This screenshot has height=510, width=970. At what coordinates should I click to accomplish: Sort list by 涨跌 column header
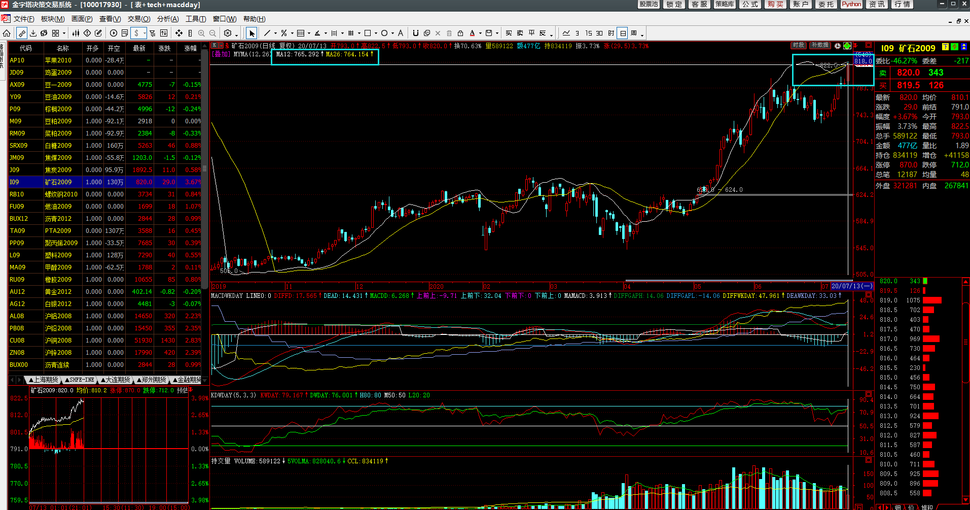[164, 48]
